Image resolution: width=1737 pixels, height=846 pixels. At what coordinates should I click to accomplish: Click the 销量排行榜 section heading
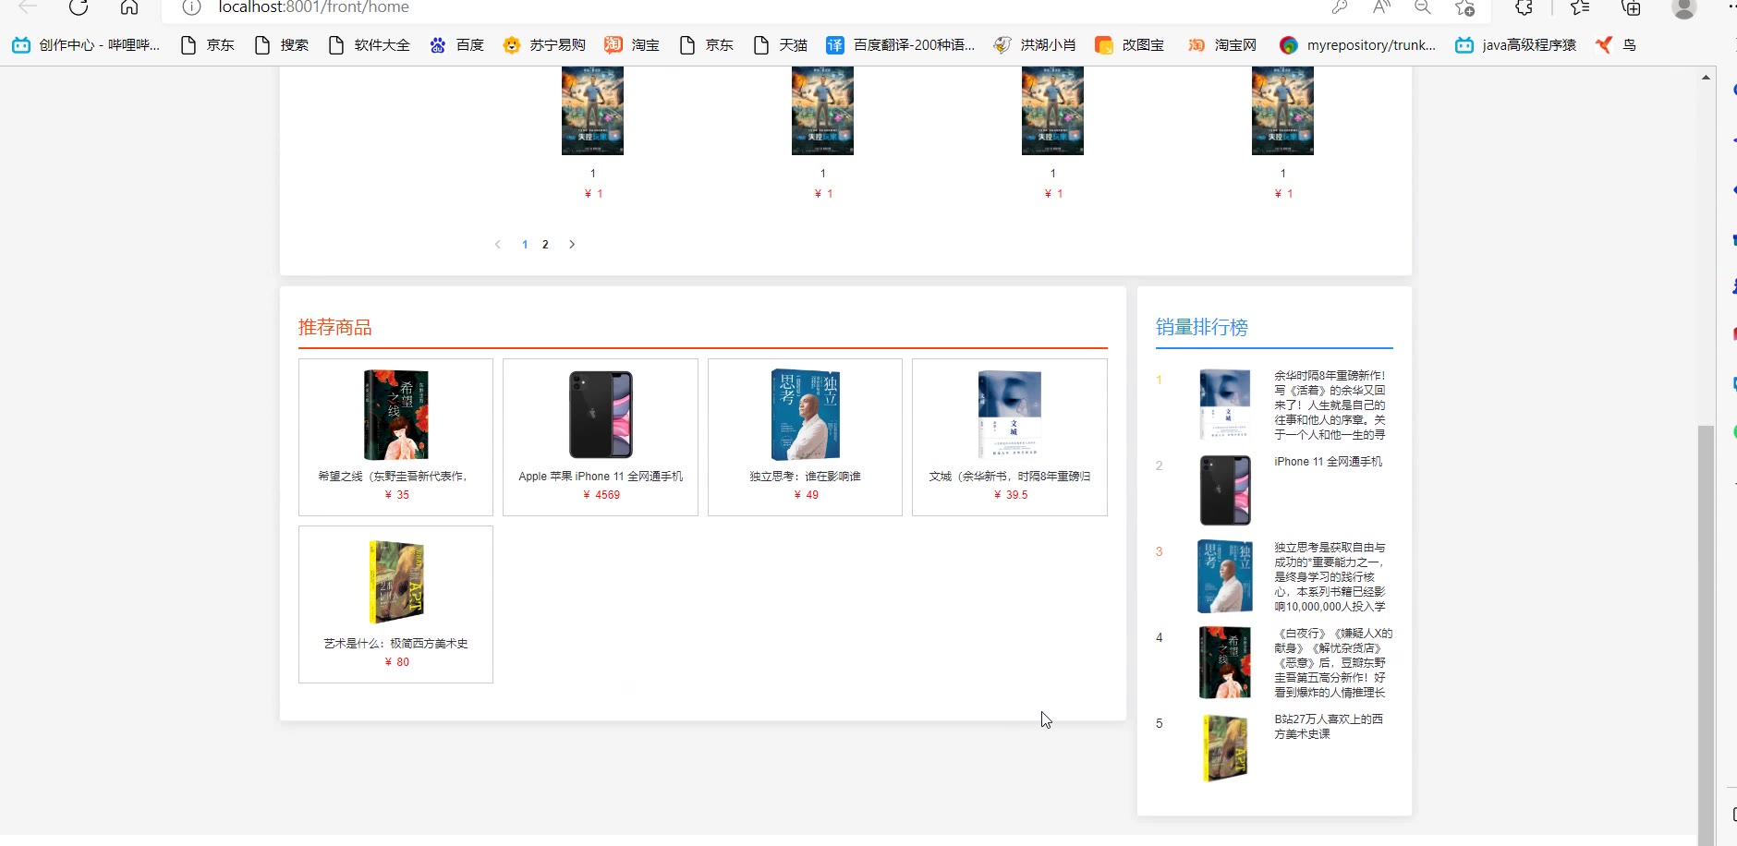click(x=1202, y=327)
